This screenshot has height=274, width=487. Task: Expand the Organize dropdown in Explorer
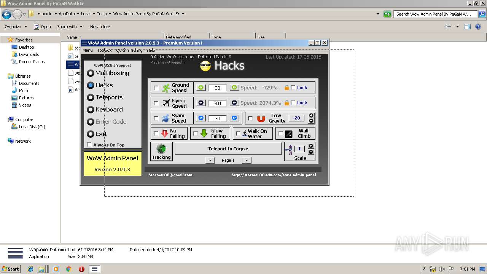[x=16, y=27]
